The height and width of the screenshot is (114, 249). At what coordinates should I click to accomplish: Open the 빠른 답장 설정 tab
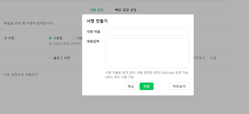tap(126, 10)
